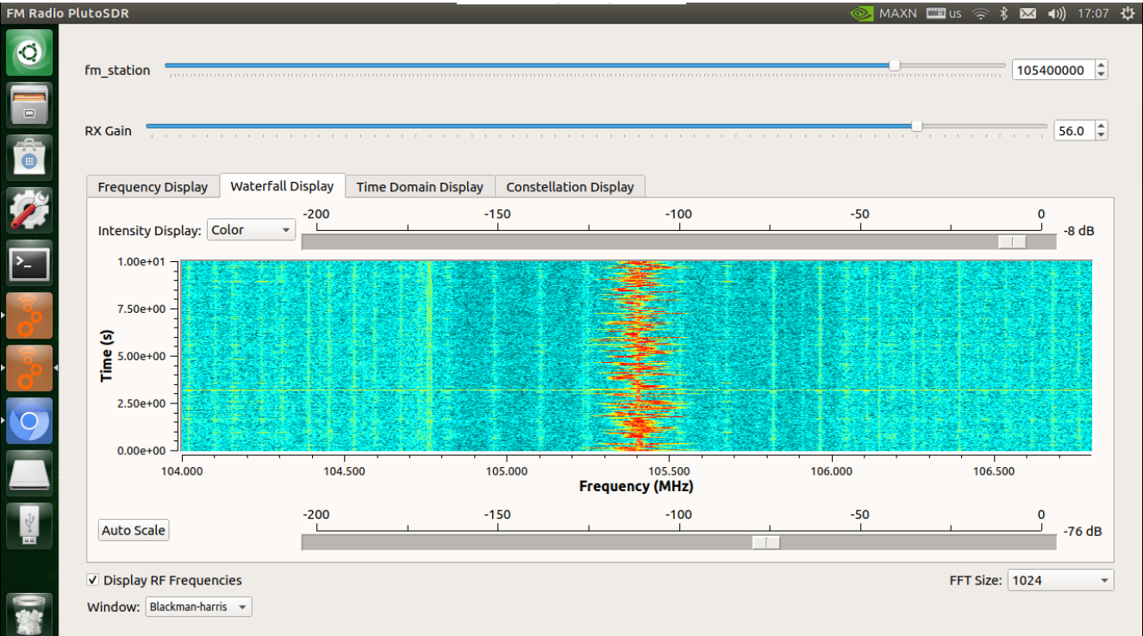The width and height of the screenshot is (1143, 636).
Task: Click the RX Gain label
Action: click(x=109, y=130)
